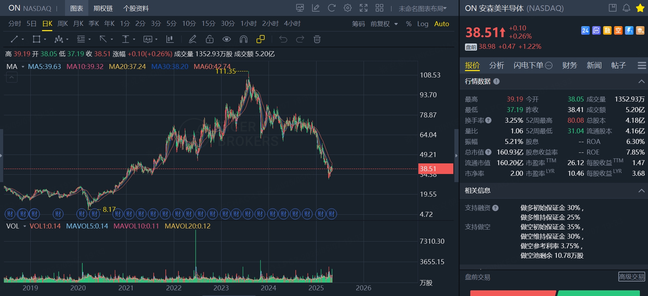Open the 分析 tab
Image resolution: width=648 pixels, height=296 pixels.
(496, 65)
